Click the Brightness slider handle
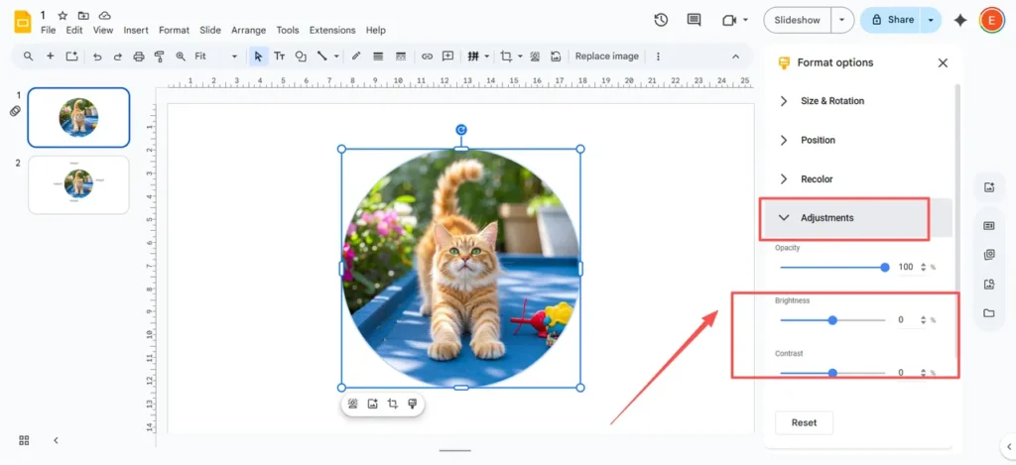 [832, 320]
